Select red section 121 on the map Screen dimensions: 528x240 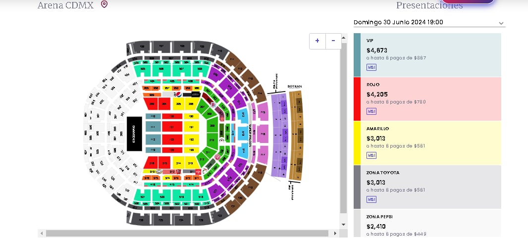click(x=171, y=128)
